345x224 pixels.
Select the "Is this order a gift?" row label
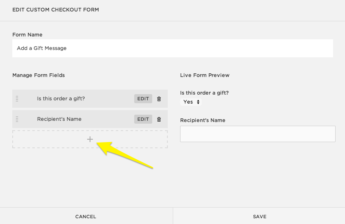61,99
